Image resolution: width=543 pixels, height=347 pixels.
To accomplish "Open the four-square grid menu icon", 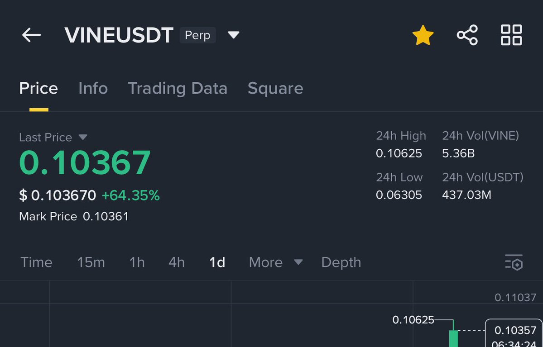I will coord(511,35).
